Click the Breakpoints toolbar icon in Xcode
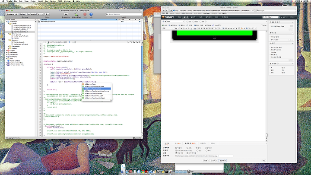The width and height of the screenshot is (311, 175). 66,14
